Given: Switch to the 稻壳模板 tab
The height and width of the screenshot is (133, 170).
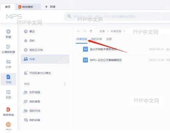Looking at the screenshot, I should (x=28, y=7).
